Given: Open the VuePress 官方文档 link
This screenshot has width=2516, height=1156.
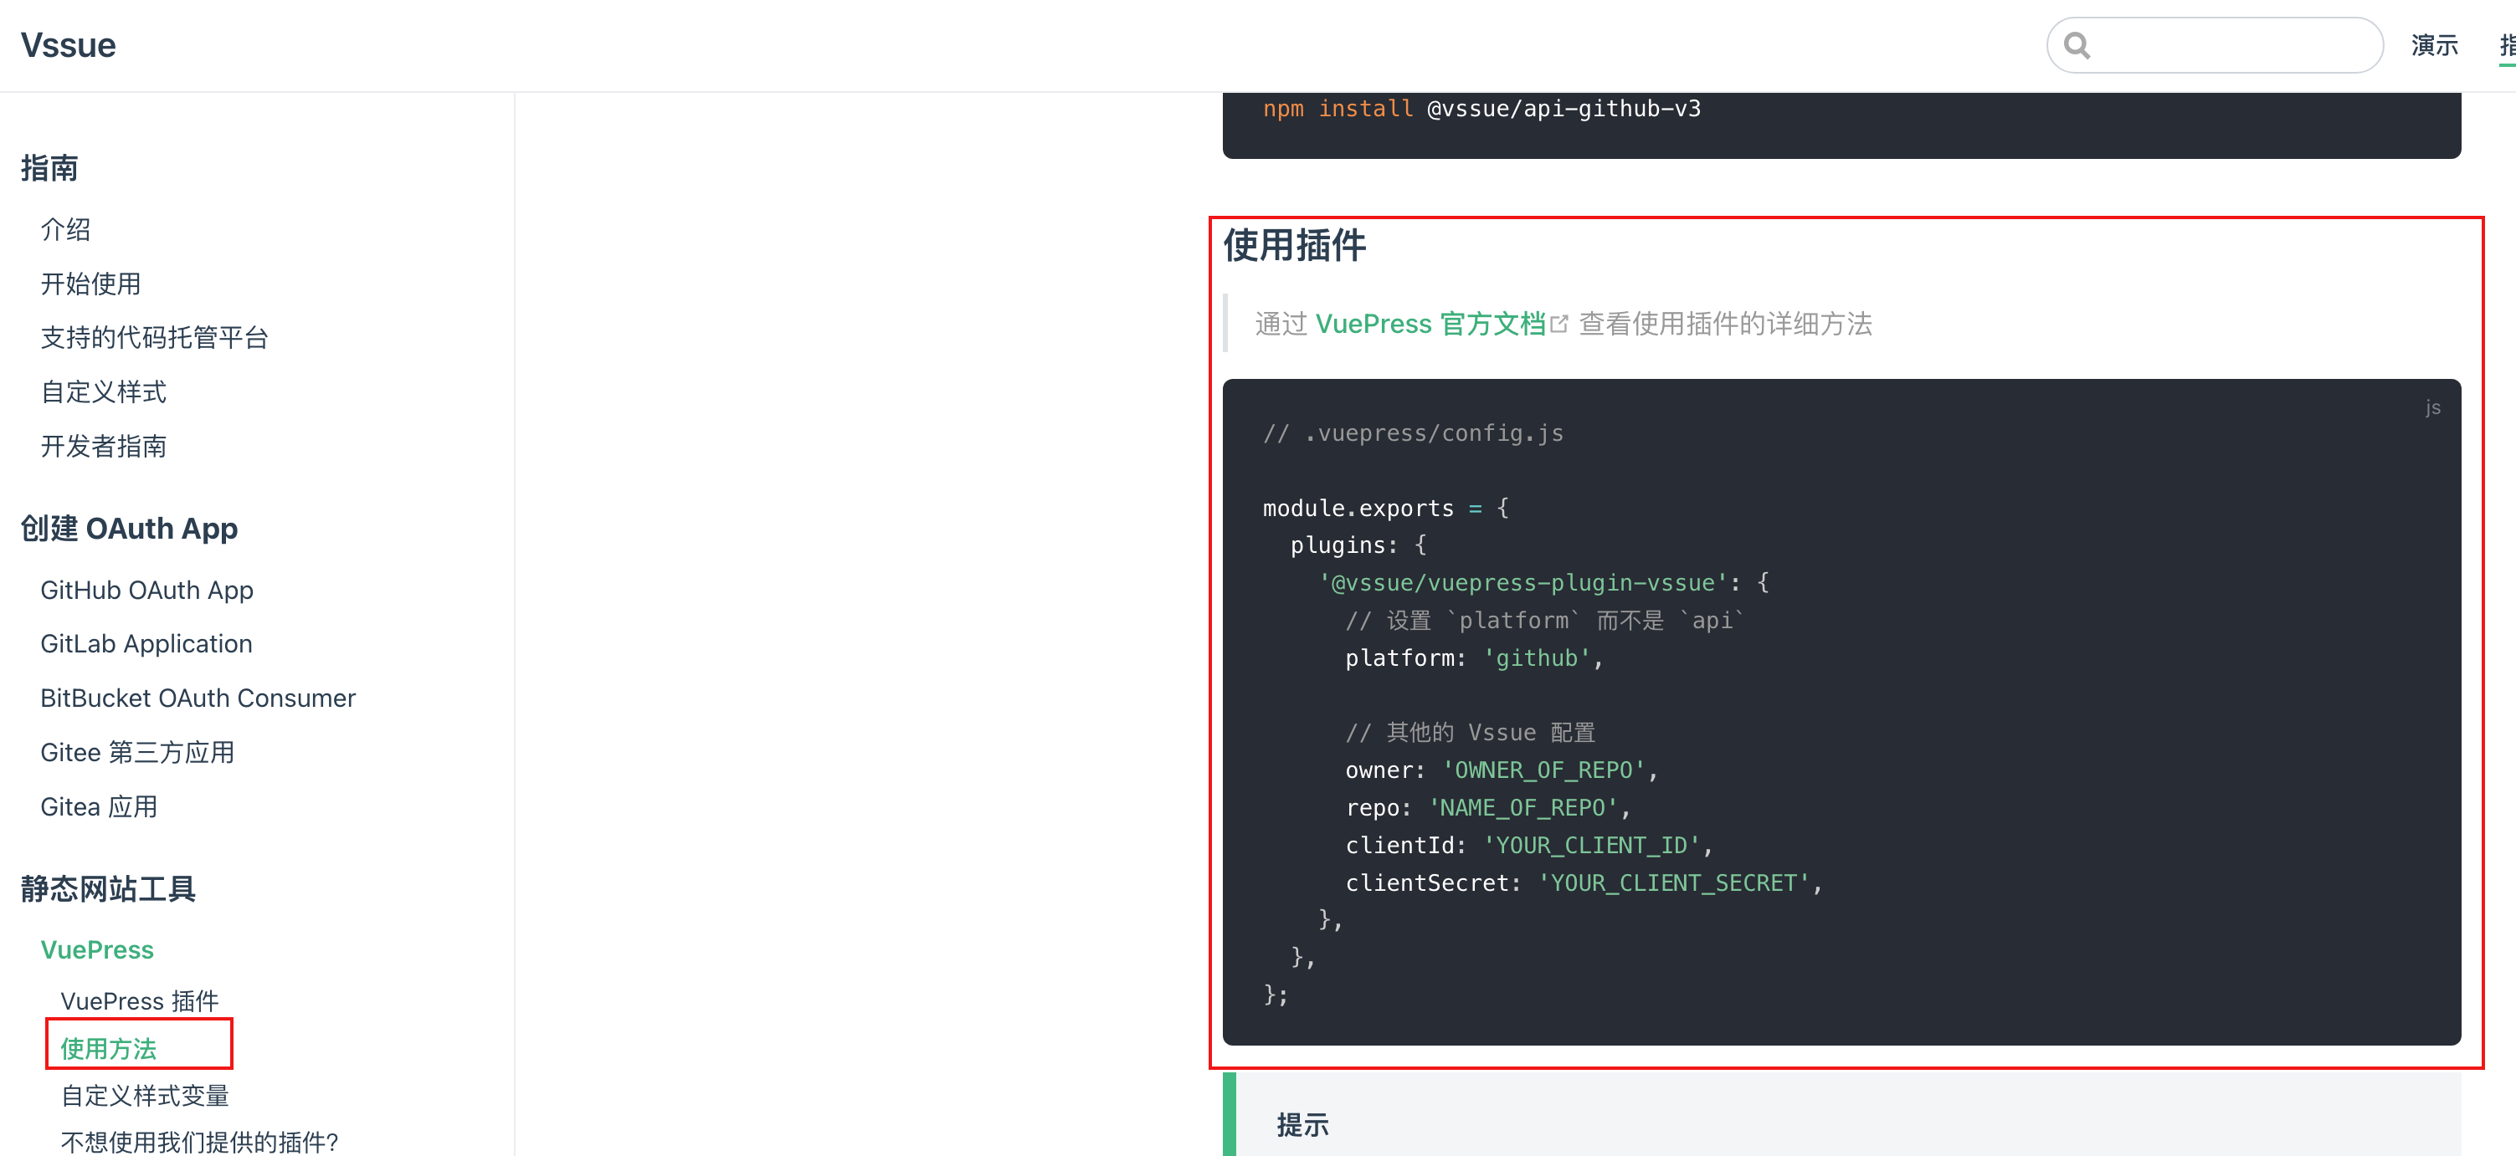Looking at the screenshot, I should [1430, 325].
